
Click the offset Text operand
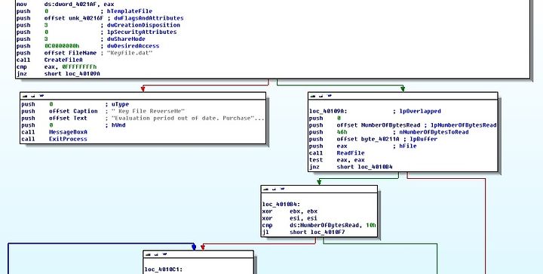click(x=68, y=118)
